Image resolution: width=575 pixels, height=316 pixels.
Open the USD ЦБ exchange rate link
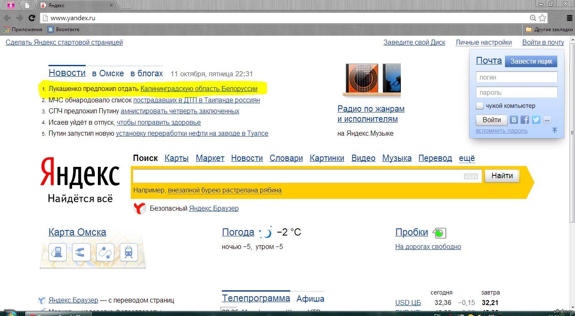coord(408,303)
